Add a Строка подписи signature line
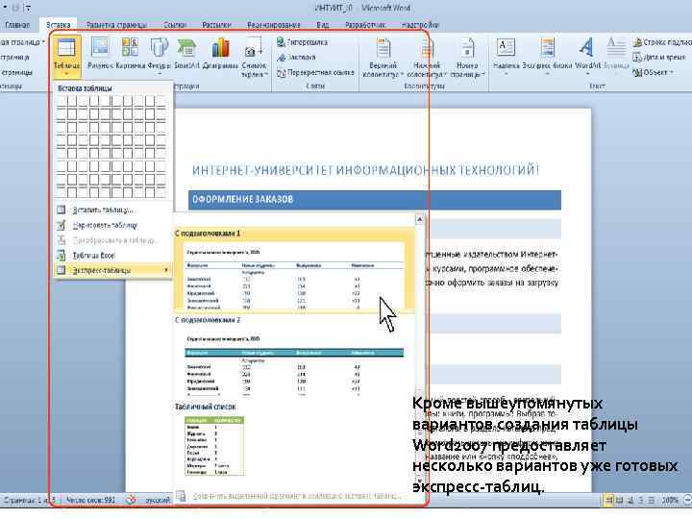This screenshot has width=692, height=519. [x=662, y=42]
